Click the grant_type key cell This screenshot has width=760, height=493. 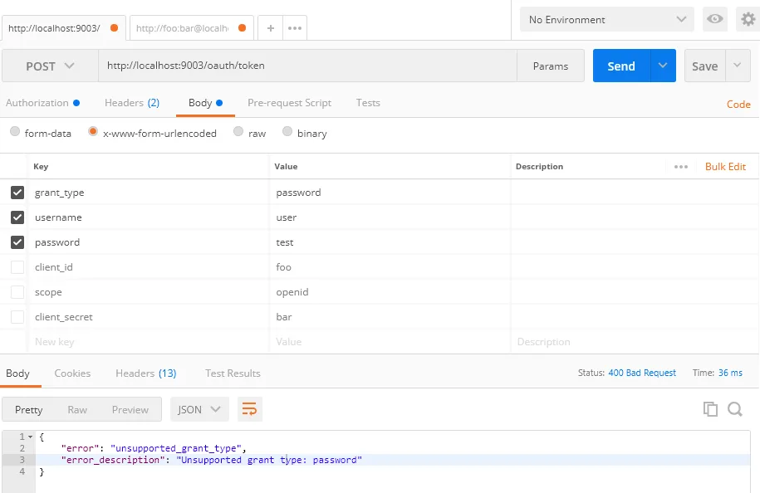pyautogui.click(x=149, y=193)
